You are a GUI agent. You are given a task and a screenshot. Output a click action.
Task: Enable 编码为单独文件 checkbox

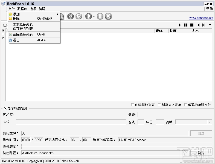186,105
